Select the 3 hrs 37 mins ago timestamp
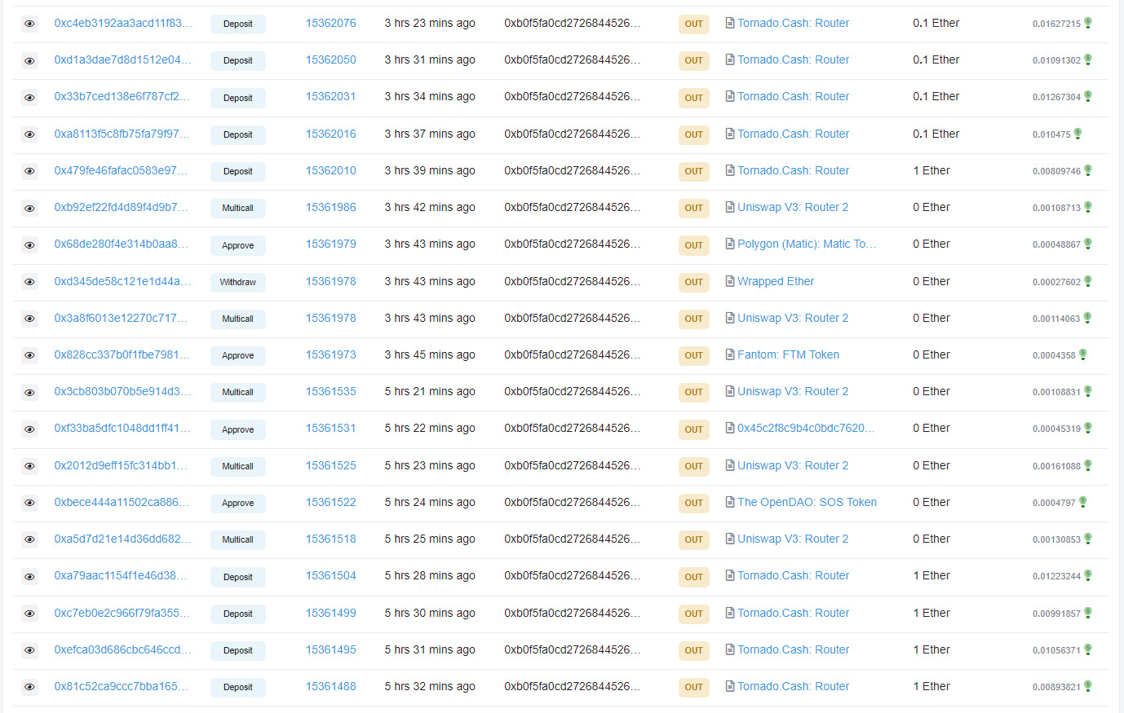The width and height of the screenshot is (1124, 713). click(x=430, y=134)
